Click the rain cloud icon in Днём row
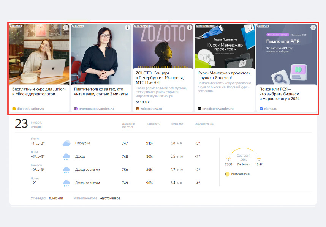This screenshot has width=326, height=227. point(66,157)
